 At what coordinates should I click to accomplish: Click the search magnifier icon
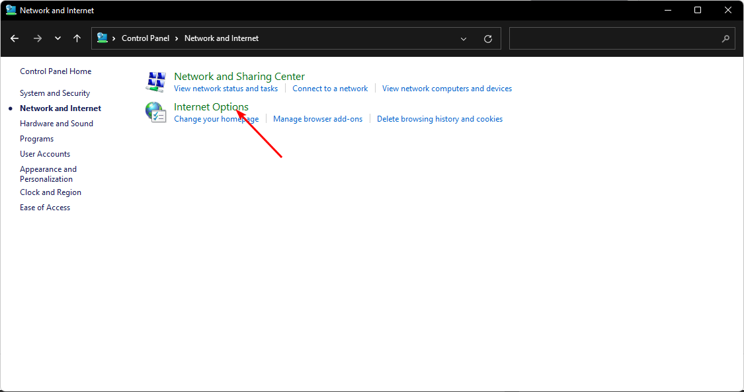coord(725,39)
